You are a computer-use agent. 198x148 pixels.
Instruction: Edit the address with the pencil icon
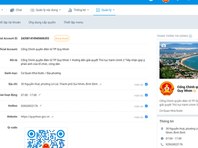[x=101, y=84]
